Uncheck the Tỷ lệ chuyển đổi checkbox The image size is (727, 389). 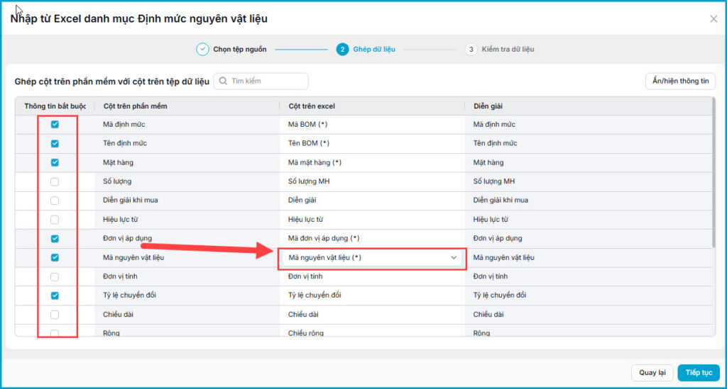tap(55, 295)
